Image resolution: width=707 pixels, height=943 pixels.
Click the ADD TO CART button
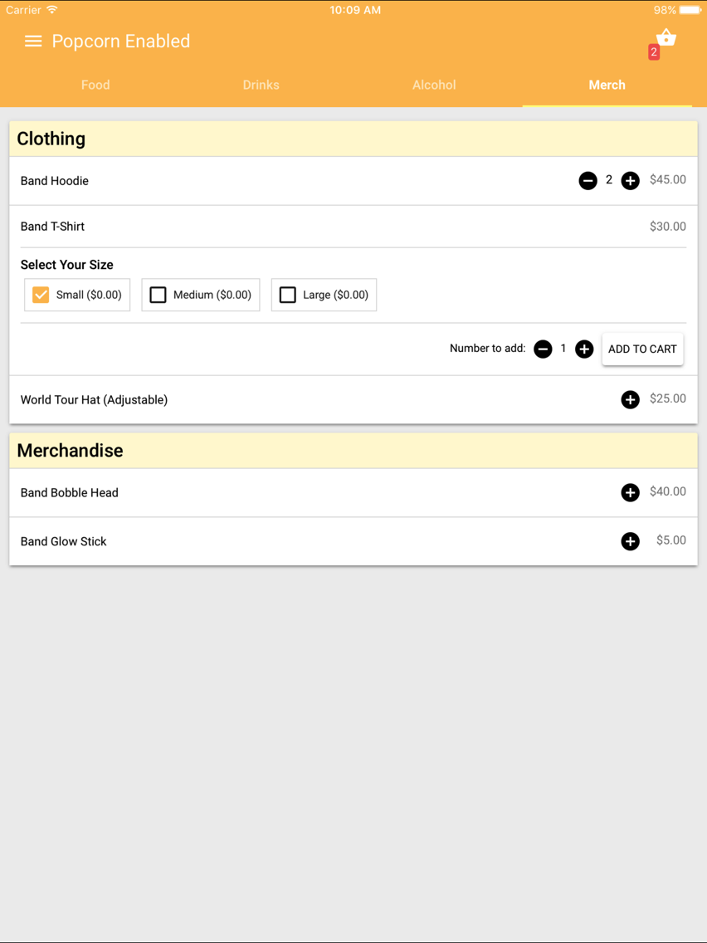pos(642,349)
